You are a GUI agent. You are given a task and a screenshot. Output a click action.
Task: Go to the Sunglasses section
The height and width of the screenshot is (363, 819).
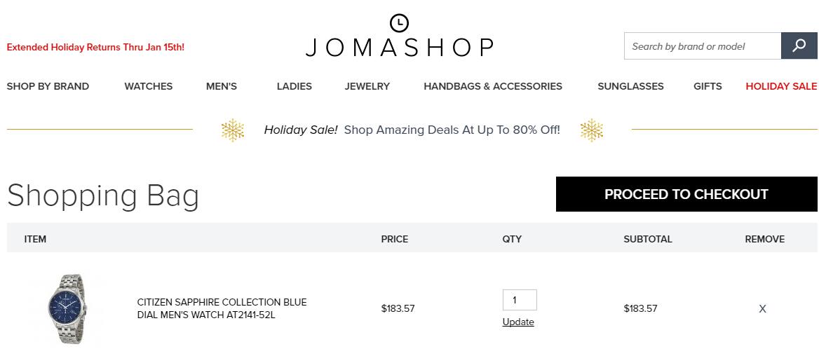(630, 87)
